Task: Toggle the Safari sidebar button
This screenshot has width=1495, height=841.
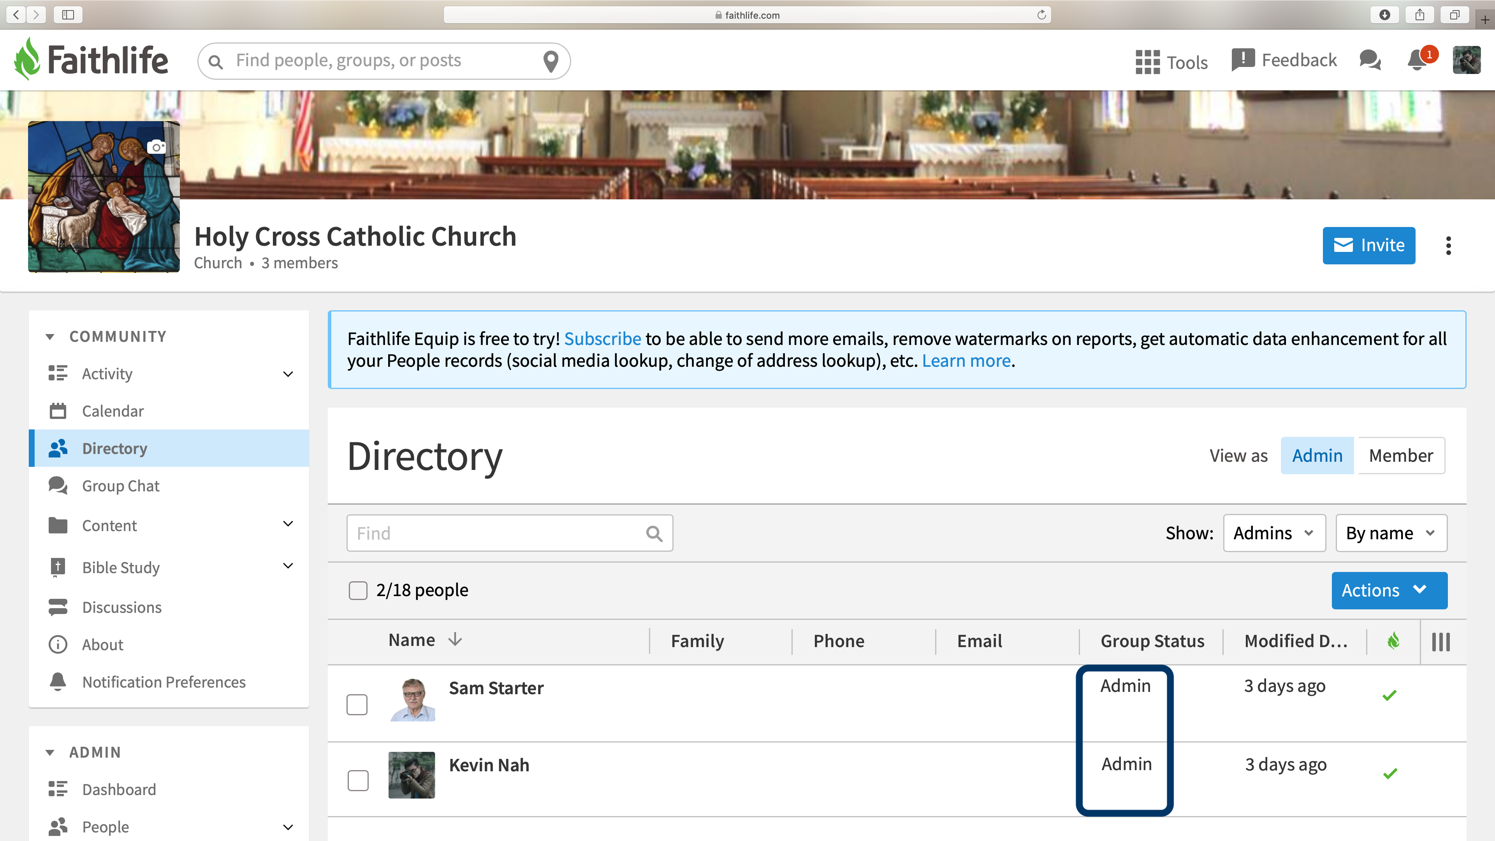Action: (x=68, y=14)
